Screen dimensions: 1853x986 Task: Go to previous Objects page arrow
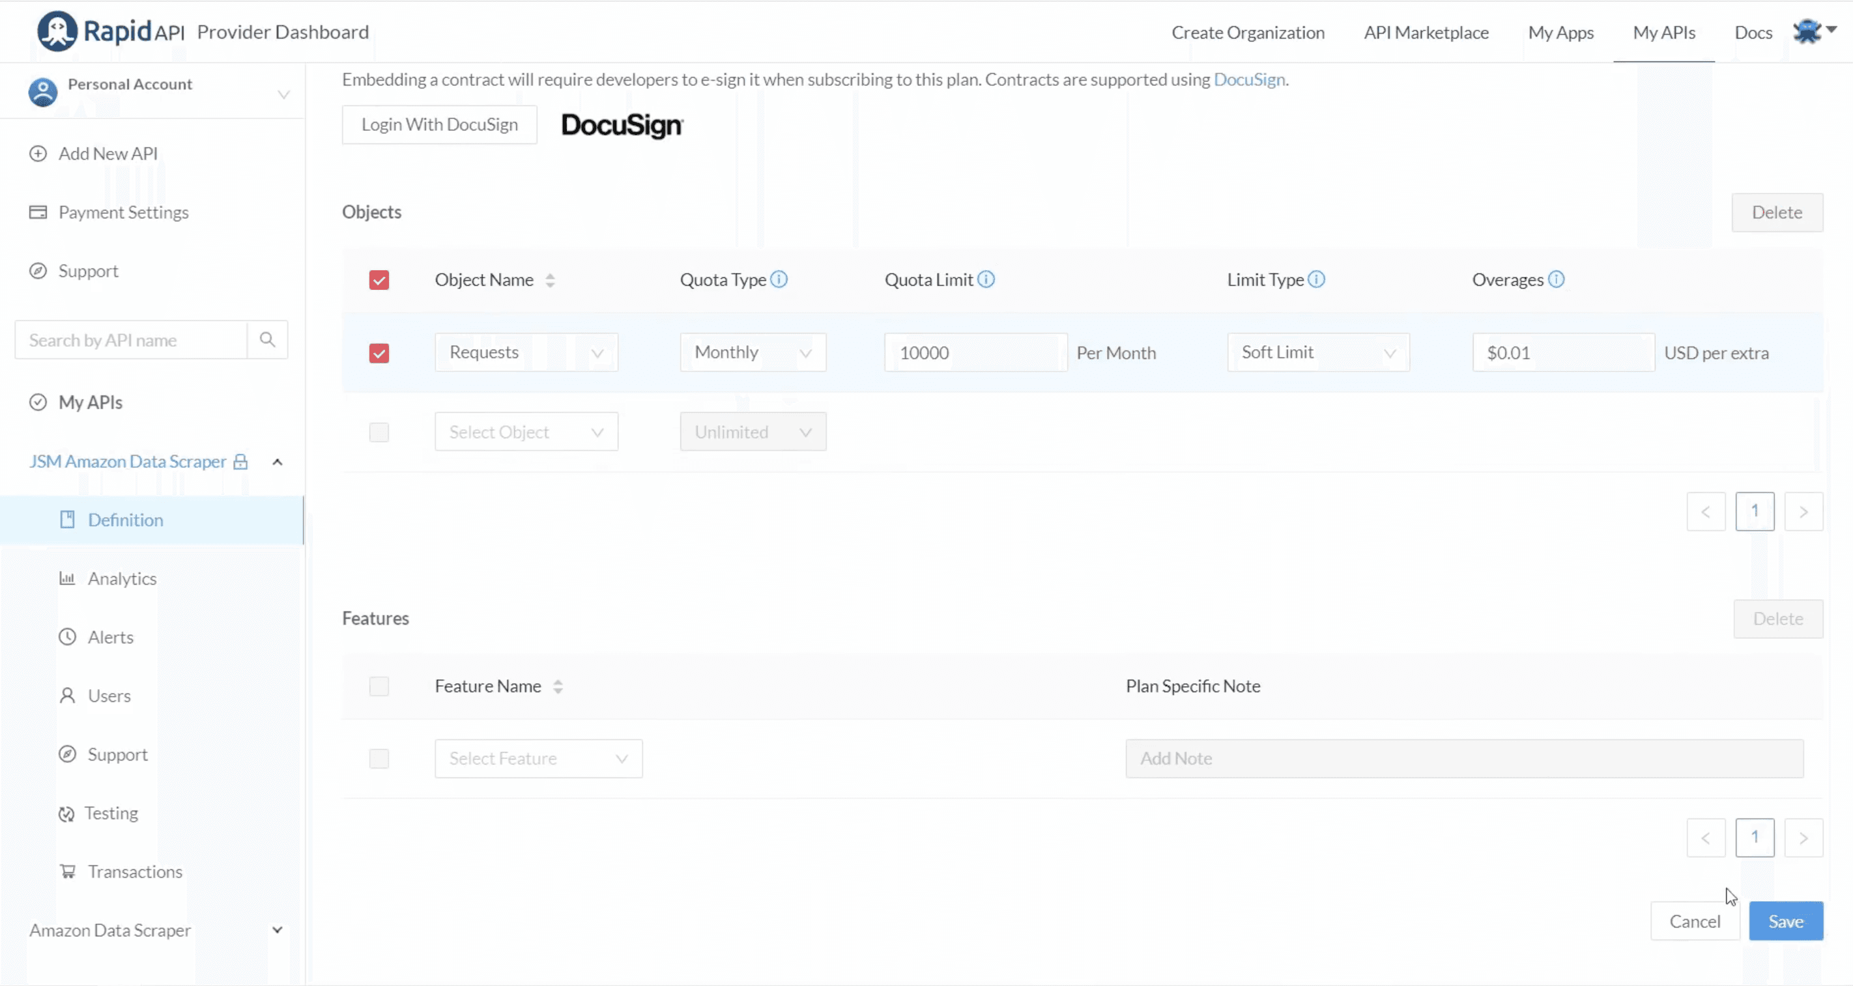(x=1706, y=511)
